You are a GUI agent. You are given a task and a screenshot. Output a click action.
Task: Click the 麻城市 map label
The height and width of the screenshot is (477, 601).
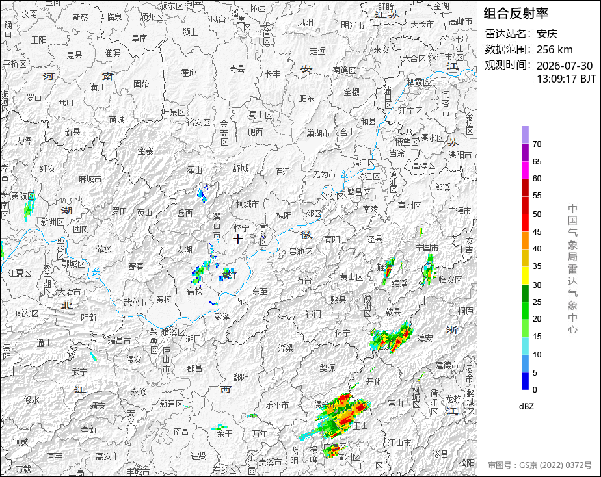pyautogui.click(x=90, y=179)
